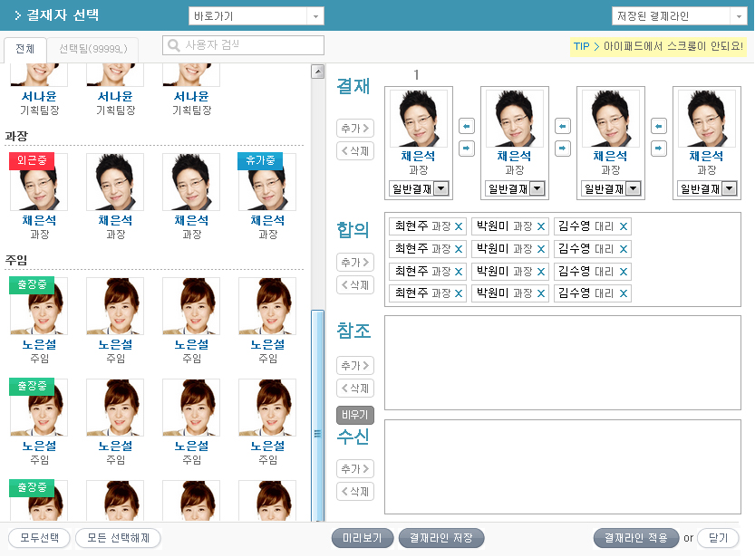Click 삭제 button in 결재 section

coord(354,151)
